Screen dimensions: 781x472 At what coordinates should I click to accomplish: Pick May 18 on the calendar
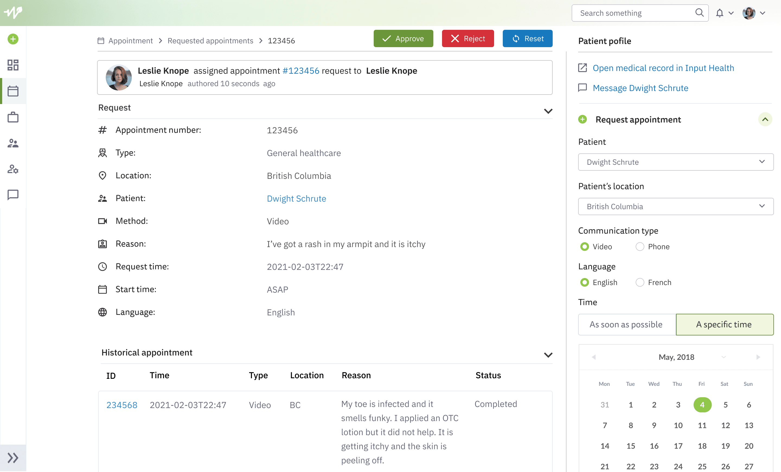point(702,446)
